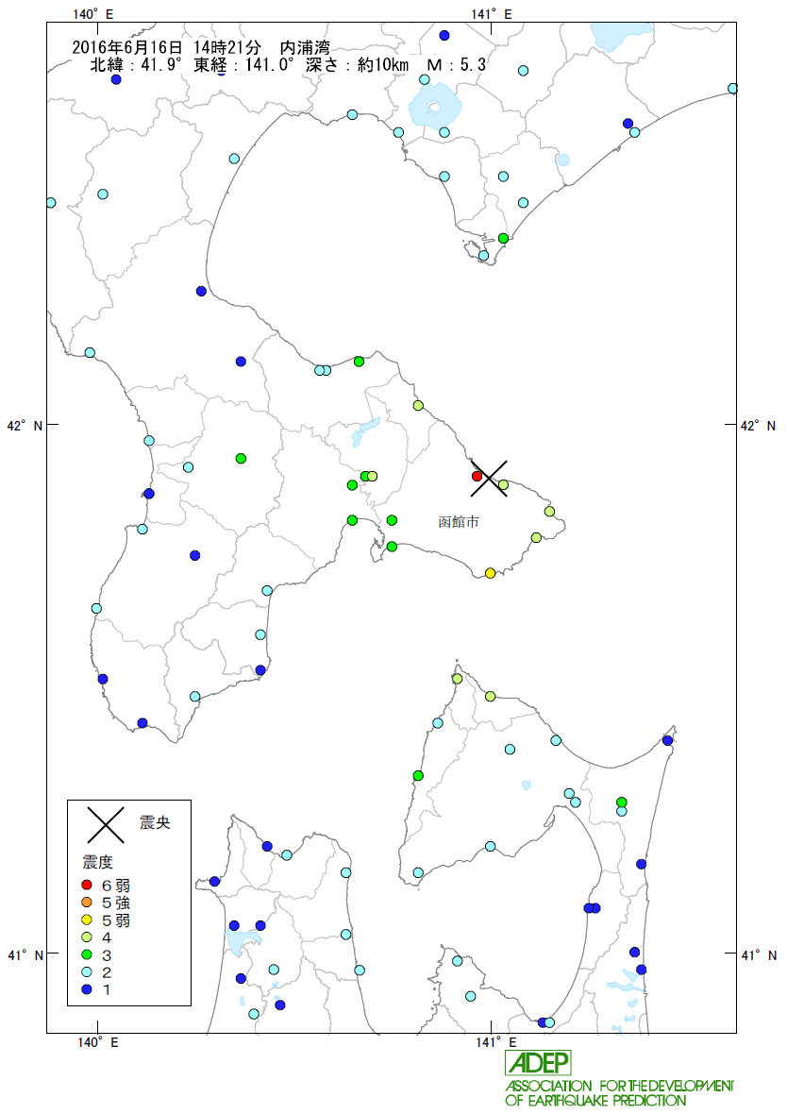This screenshot has width=787, height=1114.
Task: Click the 140° E label above the map
Action: click(93, 14)
